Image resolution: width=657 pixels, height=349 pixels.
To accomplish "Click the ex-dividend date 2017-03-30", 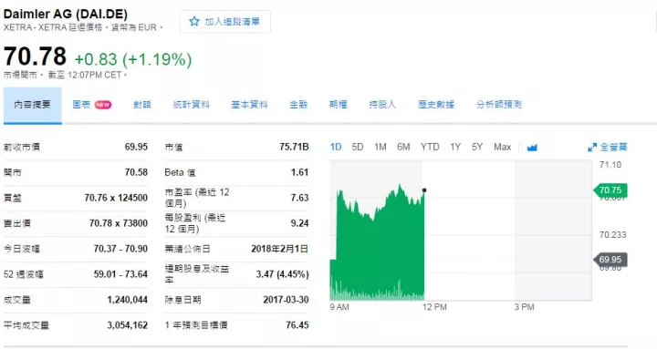I will tap(286, 300).
